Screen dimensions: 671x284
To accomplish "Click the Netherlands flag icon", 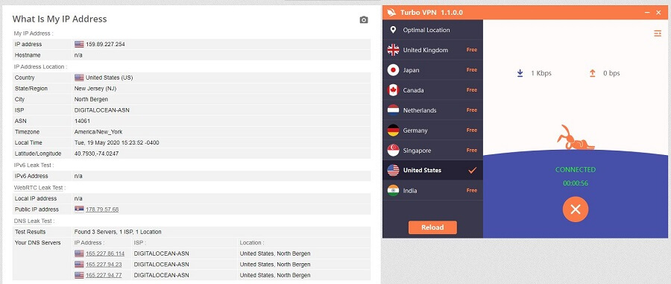I will tap(393, 110).
